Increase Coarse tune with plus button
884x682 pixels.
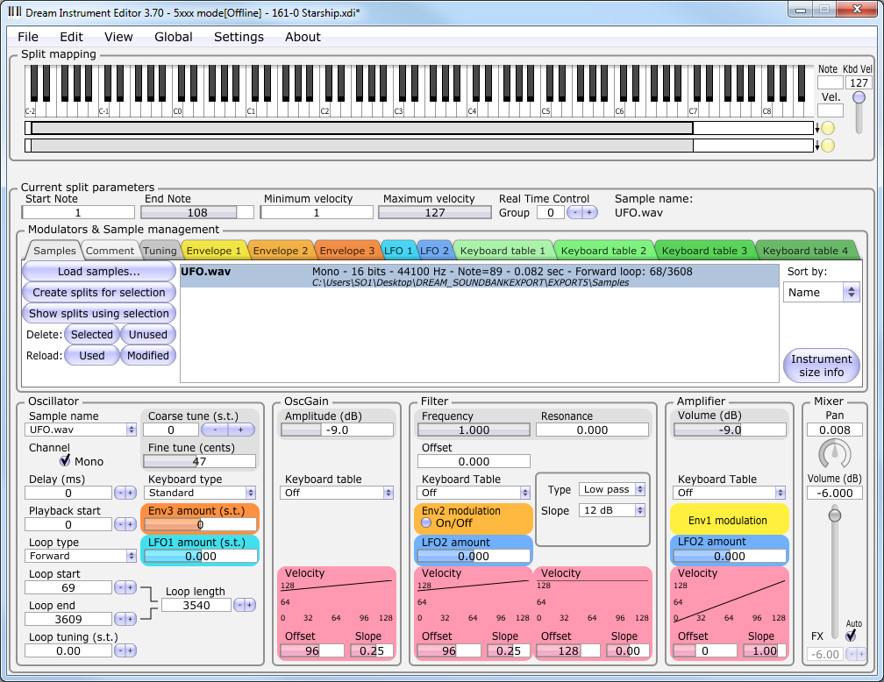(x=241, y=430)
